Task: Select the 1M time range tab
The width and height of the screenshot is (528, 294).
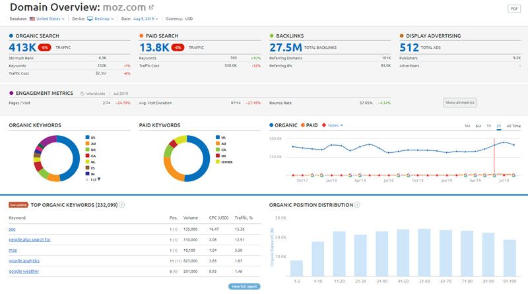Action: 467,126
